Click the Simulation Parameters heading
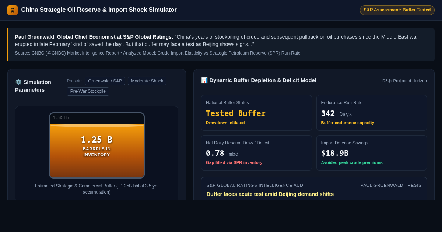The width and height of the screenshot is (442, 232). (33, 86)
